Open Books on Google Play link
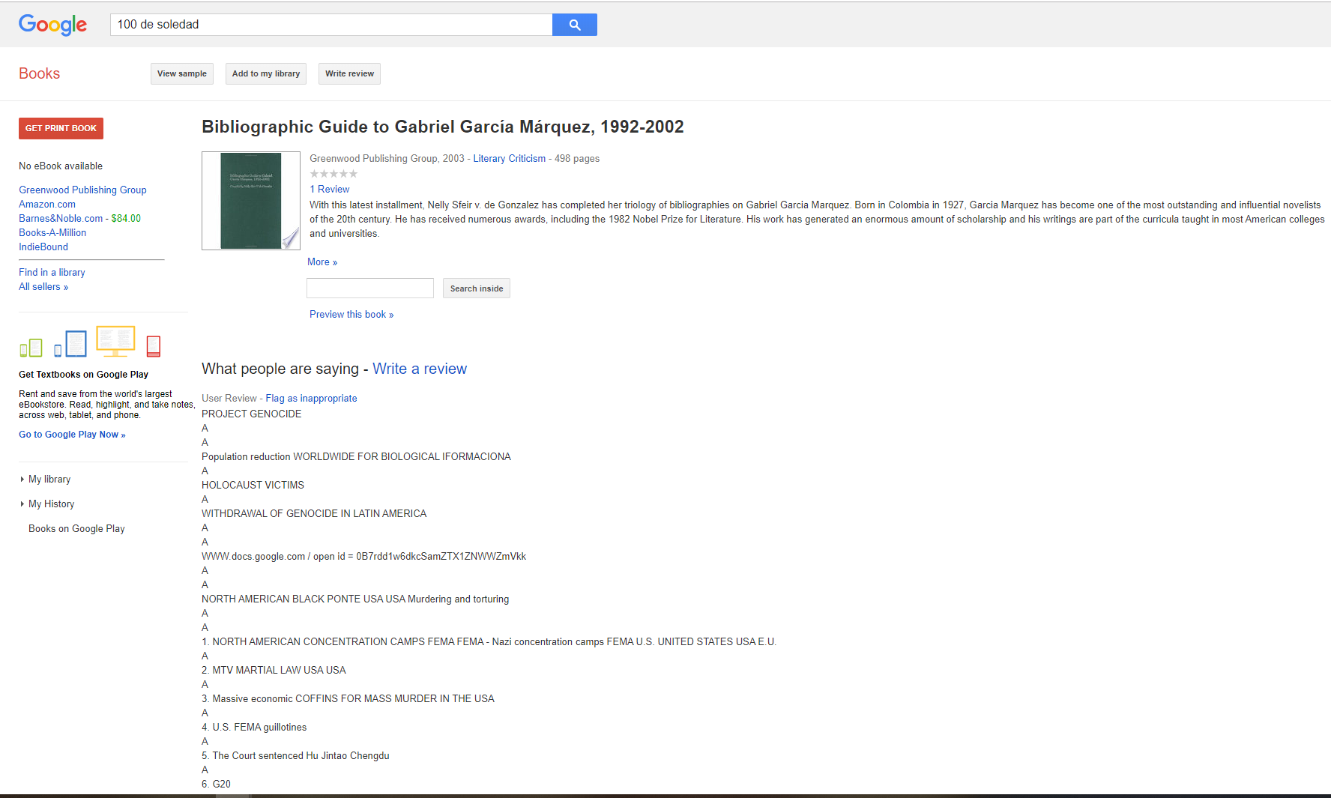The width and height of the screenshot is (1331, 798). pos(76,529)
